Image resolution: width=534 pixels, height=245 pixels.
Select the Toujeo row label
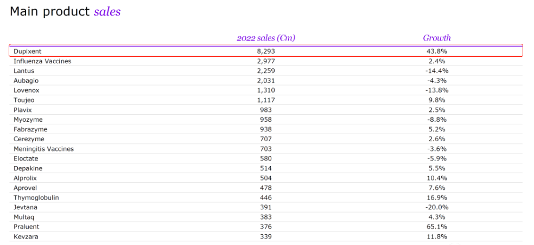24,100
